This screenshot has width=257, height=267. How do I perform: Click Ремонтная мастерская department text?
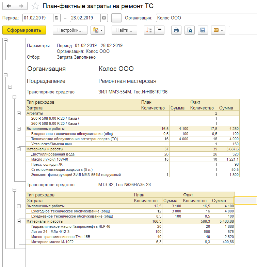point(127,81)
